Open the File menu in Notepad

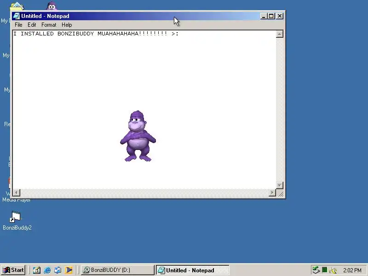click(18, 25)
